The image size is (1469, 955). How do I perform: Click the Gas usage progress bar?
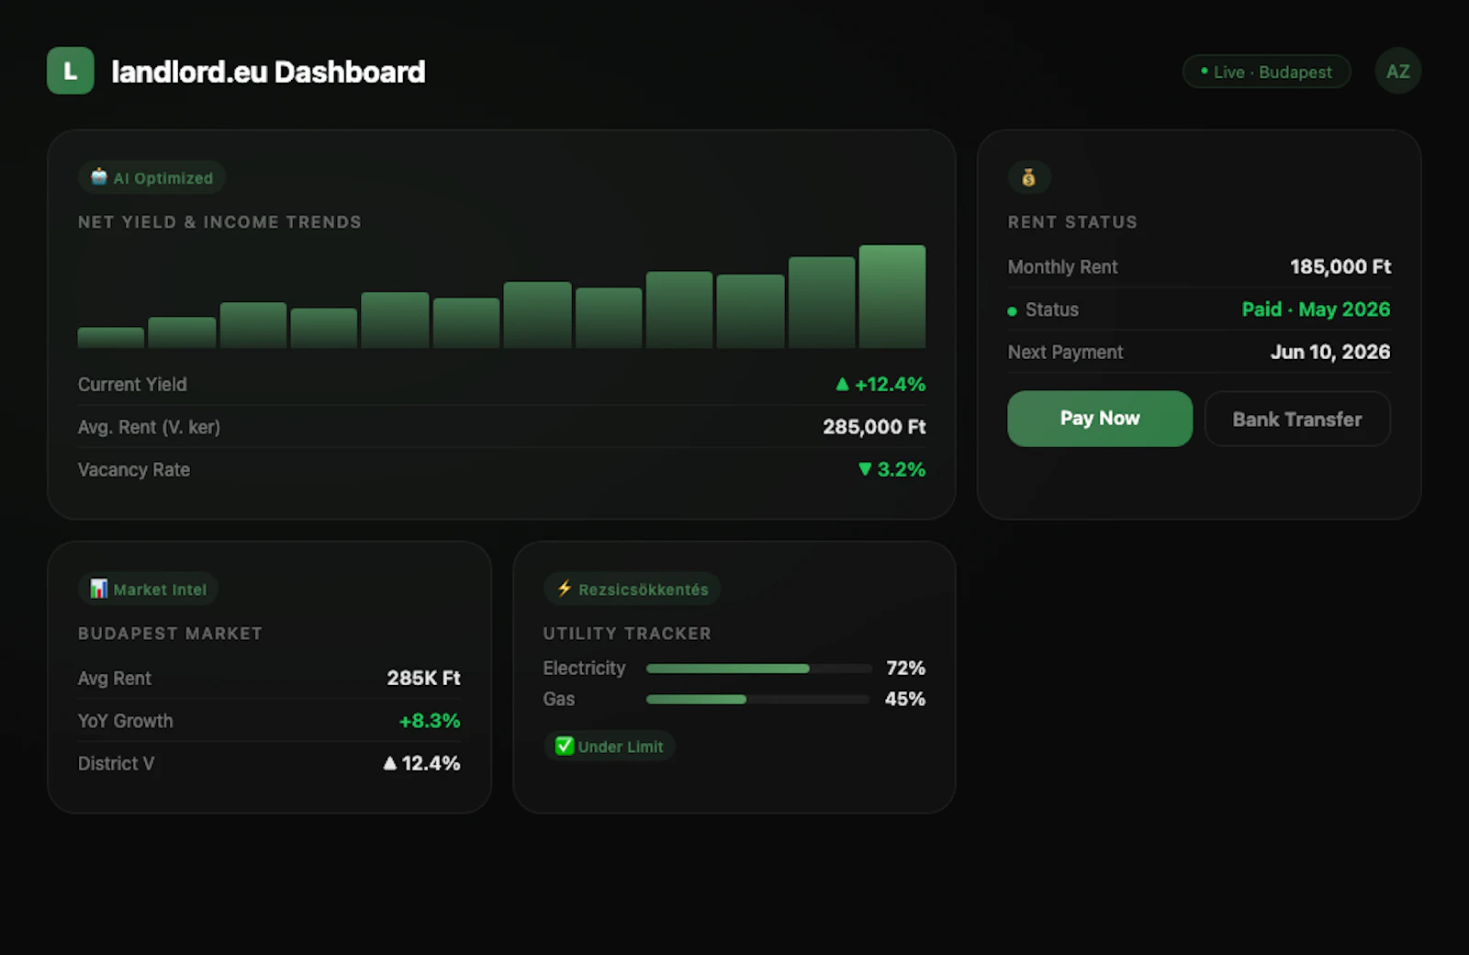(x=758, y=700)
